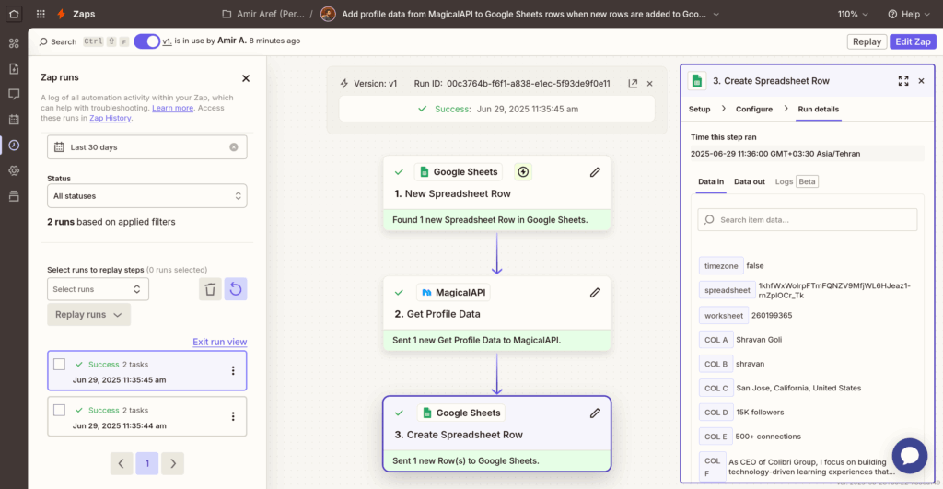Select the MagicalAPI Get Profile Data step

tap(496, 313)
